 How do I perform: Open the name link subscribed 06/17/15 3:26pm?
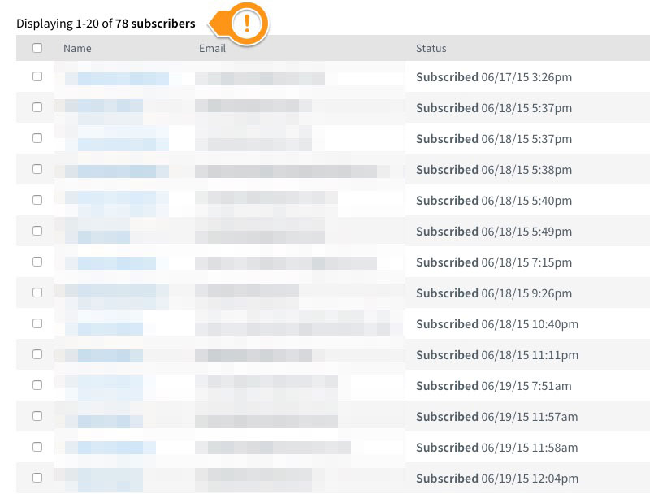click(x=117, y=79)
